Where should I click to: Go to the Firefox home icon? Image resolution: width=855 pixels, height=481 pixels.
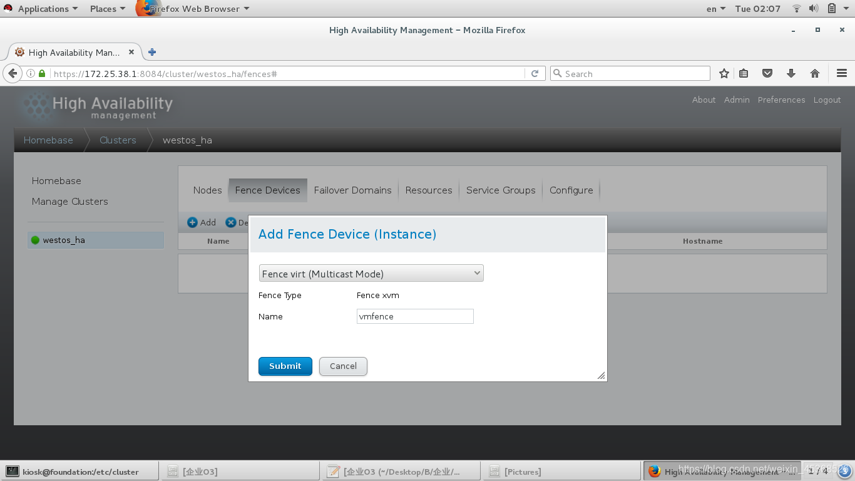click(815, 73)
